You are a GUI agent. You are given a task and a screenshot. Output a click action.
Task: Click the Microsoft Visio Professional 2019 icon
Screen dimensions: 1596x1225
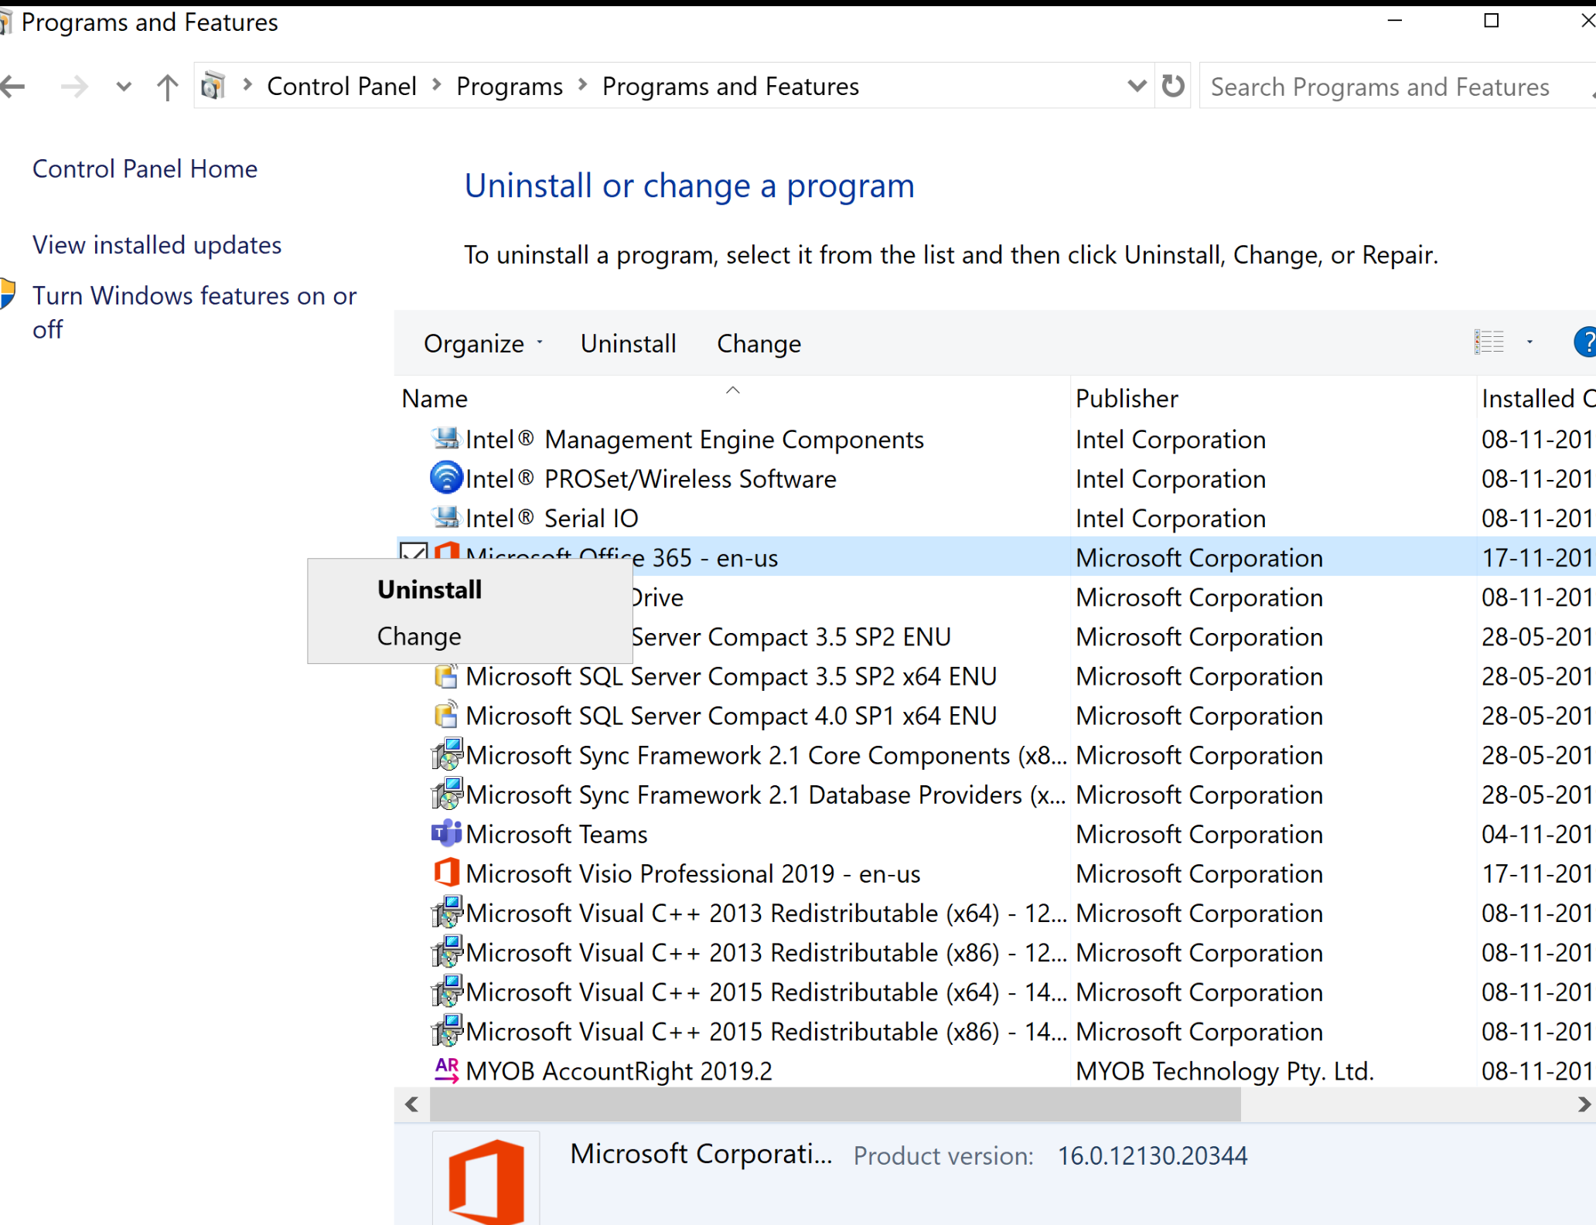click(446, 873)
